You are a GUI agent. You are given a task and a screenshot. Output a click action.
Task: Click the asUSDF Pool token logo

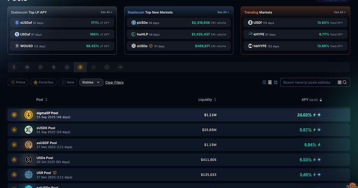[x=29, y=145]
